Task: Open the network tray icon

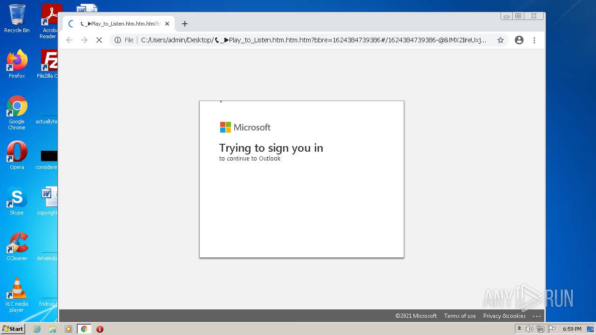Action: (541, 329)
